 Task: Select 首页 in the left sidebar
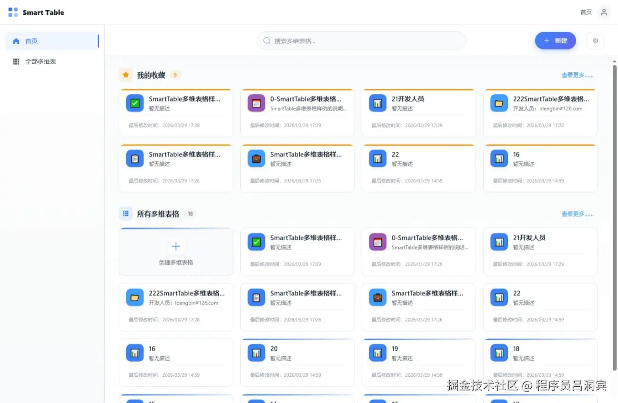(x=52, y=41)
